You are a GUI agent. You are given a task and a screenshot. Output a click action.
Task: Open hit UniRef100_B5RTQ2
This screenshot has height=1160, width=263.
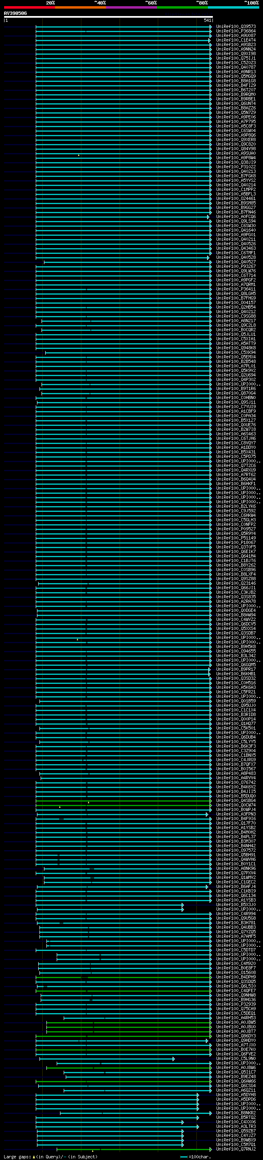click(x=236, y=1118)
